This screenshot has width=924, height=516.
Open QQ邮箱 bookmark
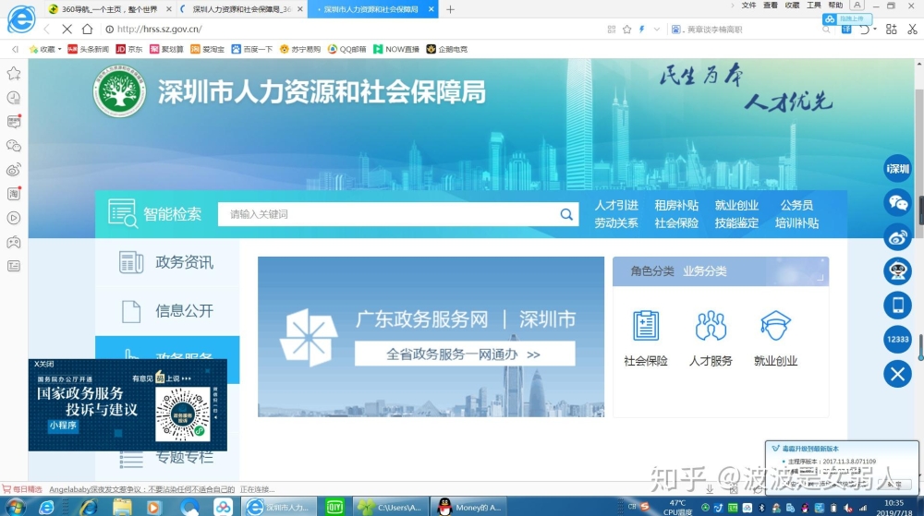pyautogui.click(x=347, y=50)
